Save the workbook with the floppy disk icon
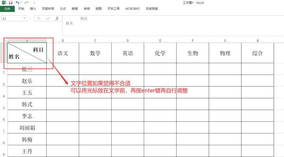 [11, 2]
